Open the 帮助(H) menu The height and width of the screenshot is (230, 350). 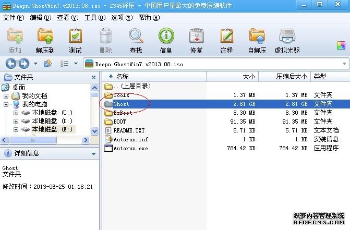(x=149, y=18)
